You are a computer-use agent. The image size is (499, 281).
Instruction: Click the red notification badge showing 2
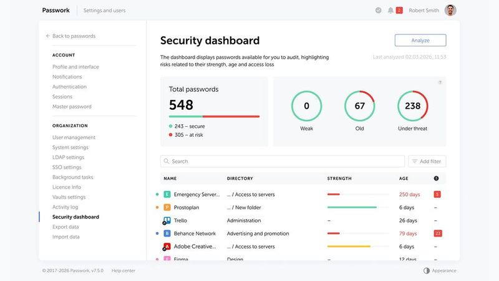399,10
